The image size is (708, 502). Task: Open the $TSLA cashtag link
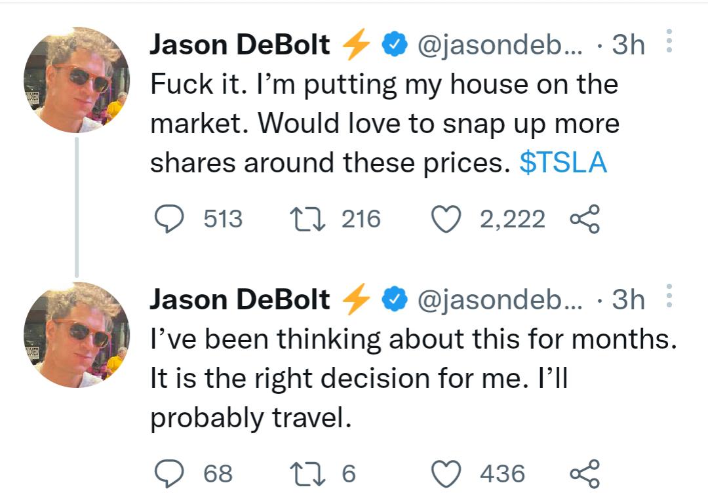point(562,164)
